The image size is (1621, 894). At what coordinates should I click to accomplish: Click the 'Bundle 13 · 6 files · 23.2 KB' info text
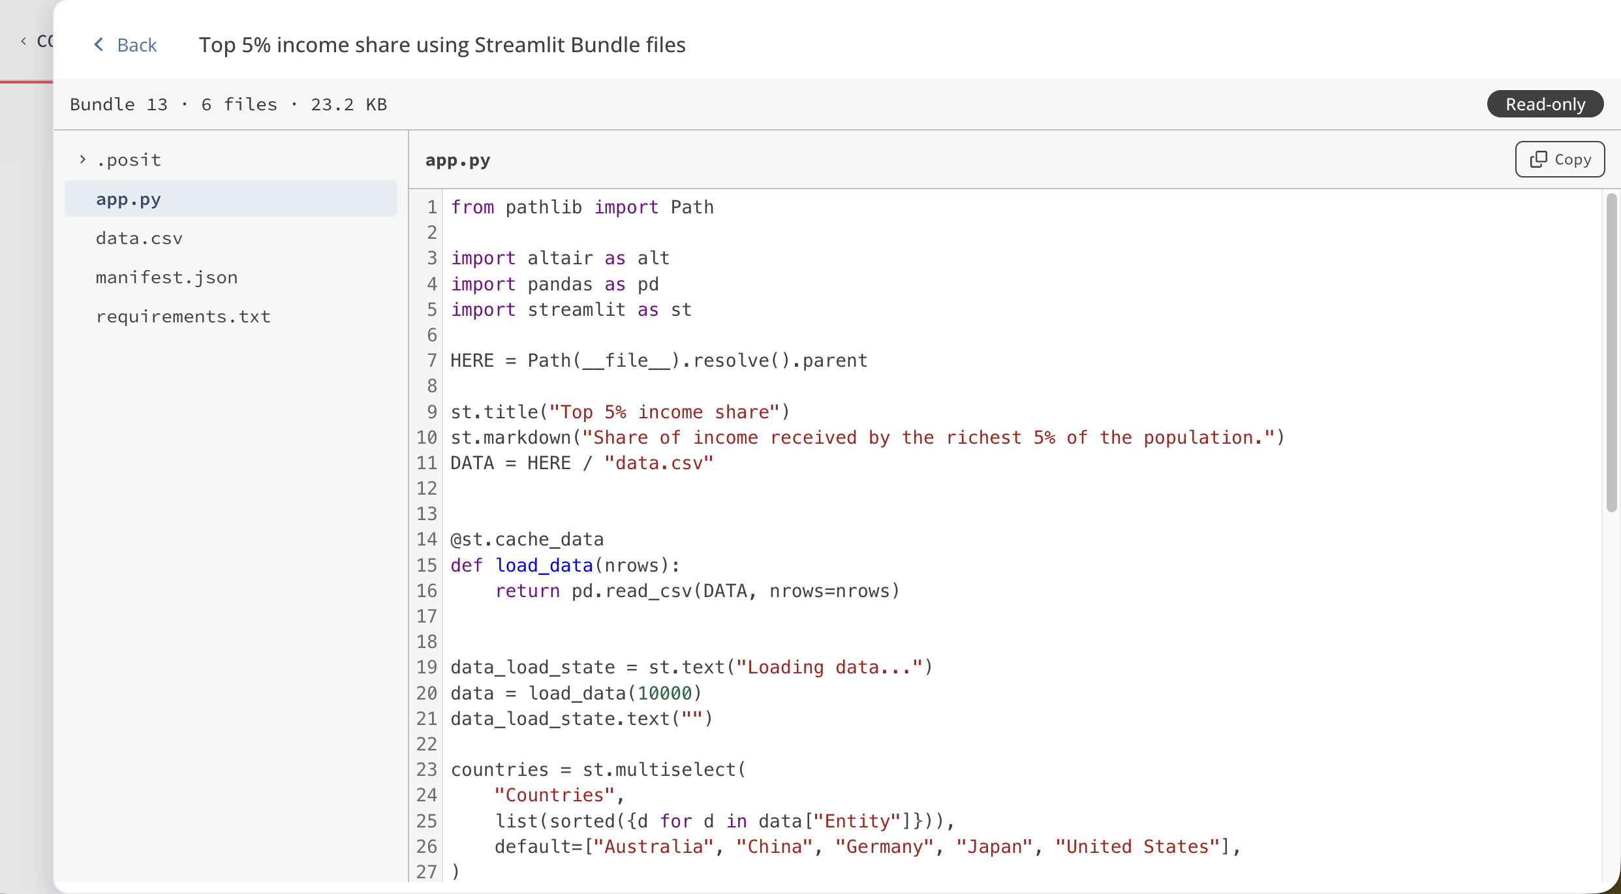point(228,104)
